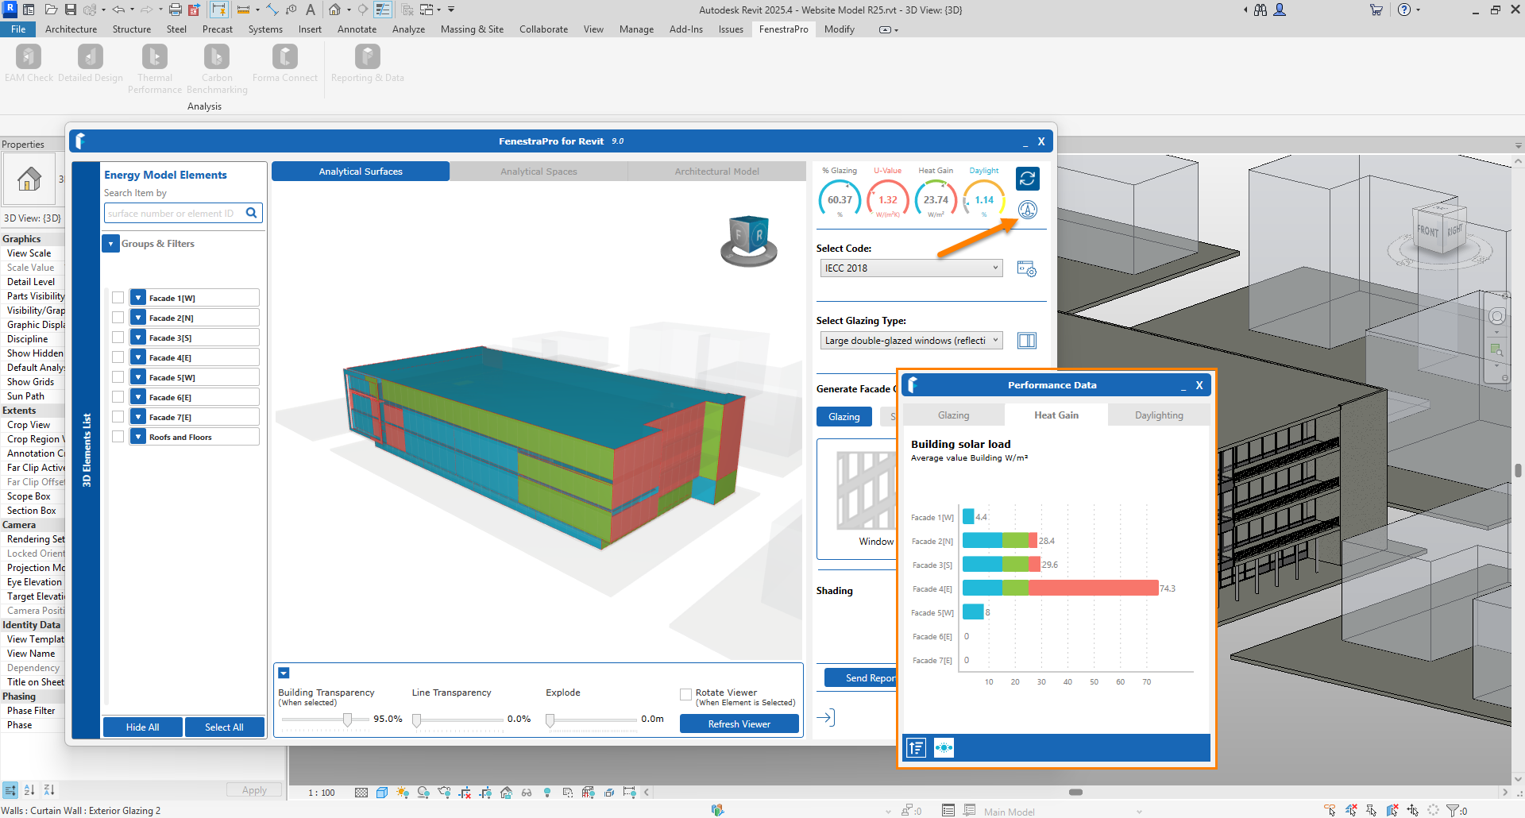Tick the Roofs and Floors checkbox

click(x=118, y=437)
